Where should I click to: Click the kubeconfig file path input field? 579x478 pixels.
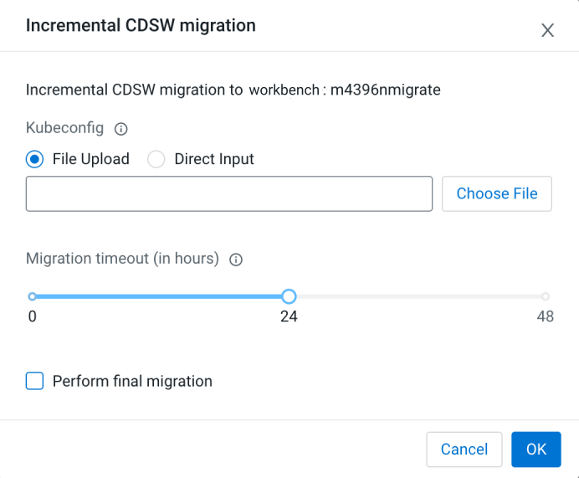[x=229, y=194]
